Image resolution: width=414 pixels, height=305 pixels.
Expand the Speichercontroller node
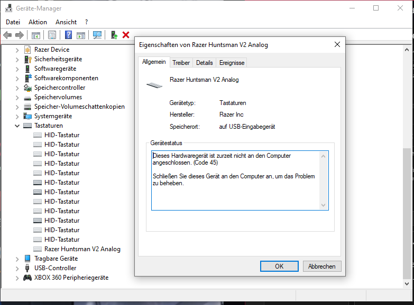[17, 88]
